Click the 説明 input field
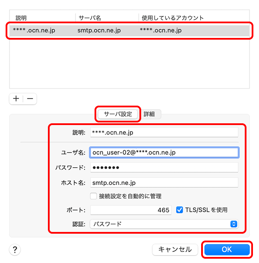259x263 pixels. (x=164, y=132)
